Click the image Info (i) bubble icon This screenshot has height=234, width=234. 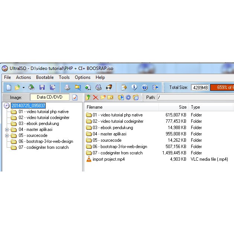[134, 87]
